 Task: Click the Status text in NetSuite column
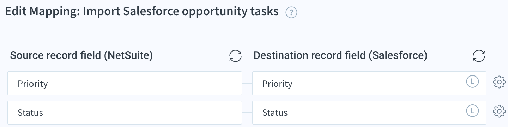(x=30, y=113)
